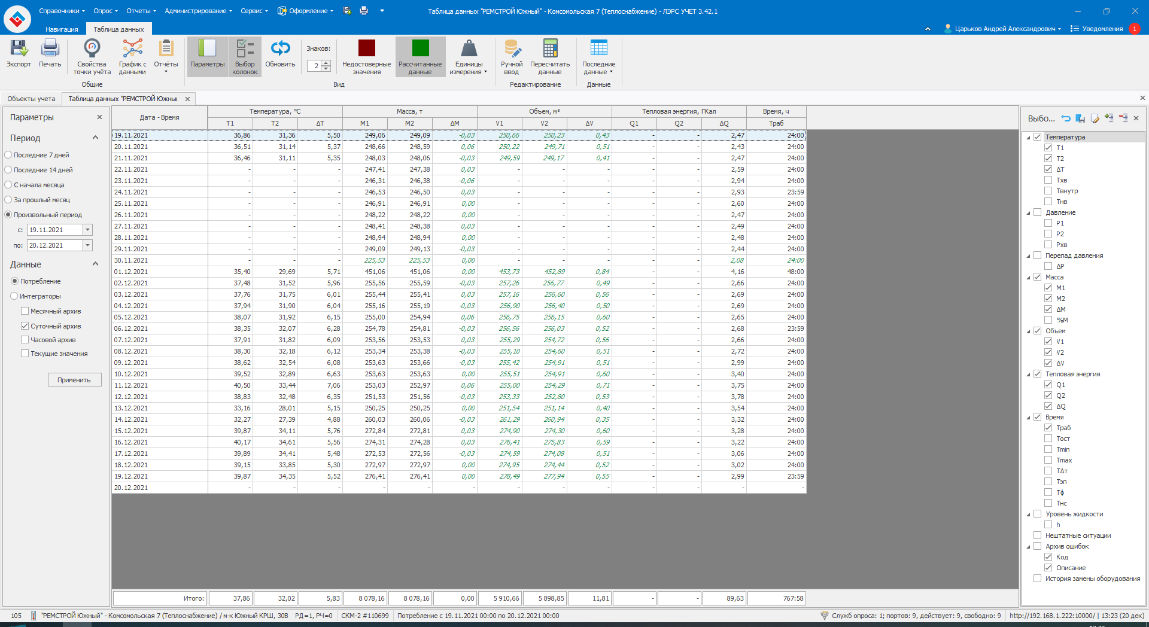Check Текущие значения checkbox
This screenshot has width=1149, height=627.
25,354
